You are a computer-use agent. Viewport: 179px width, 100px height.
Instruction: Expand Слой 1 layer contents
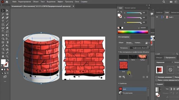(163, 17)
